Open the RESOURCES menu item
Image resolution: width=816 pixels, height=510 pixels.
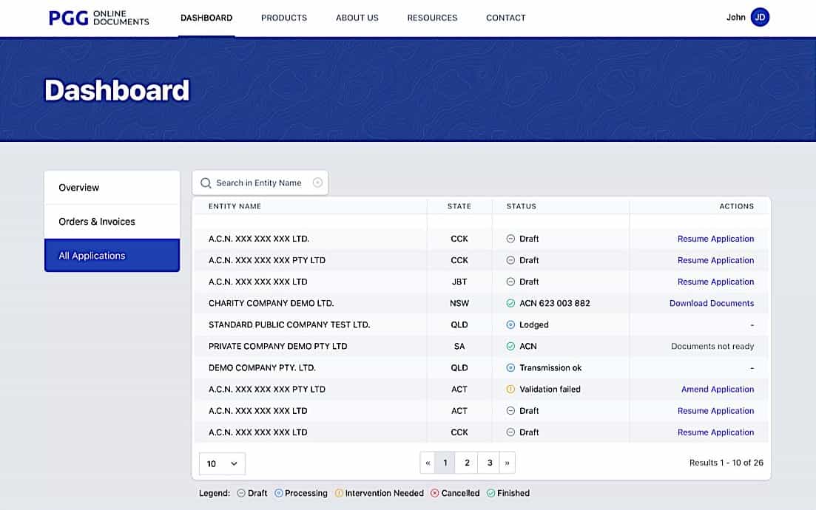click(x=432, y=18)
